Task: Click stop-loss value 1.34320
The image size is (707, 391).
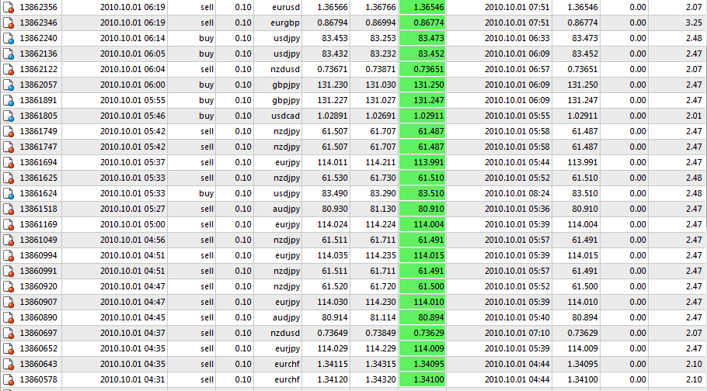Action: tap(381, 379)
